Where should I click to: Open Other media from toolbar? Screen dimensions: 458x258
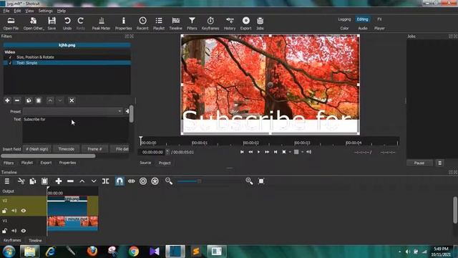coord(34,24)
